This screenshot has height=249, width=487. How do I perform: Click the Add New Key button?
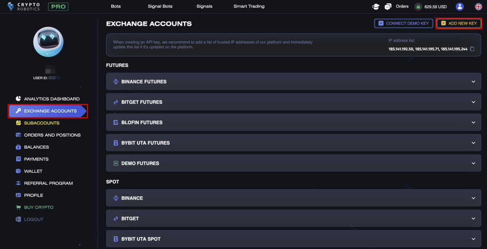click(x=458, y=23)
